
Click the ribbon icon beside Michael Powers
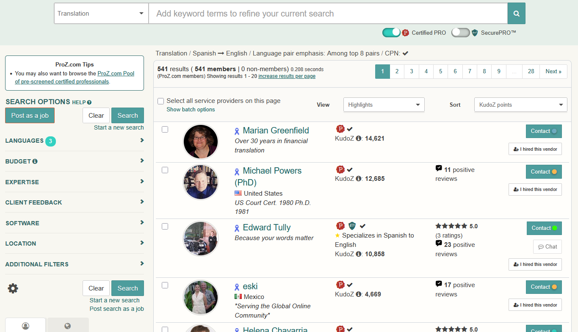237,172
